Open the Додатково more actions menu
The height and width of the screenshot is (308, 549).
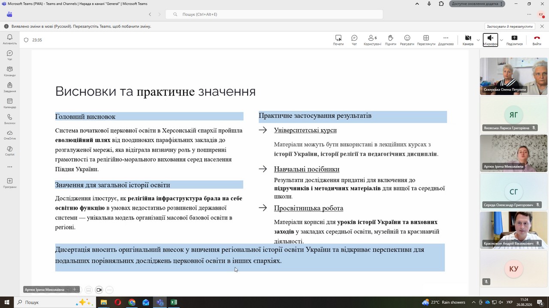click(446, 40)
